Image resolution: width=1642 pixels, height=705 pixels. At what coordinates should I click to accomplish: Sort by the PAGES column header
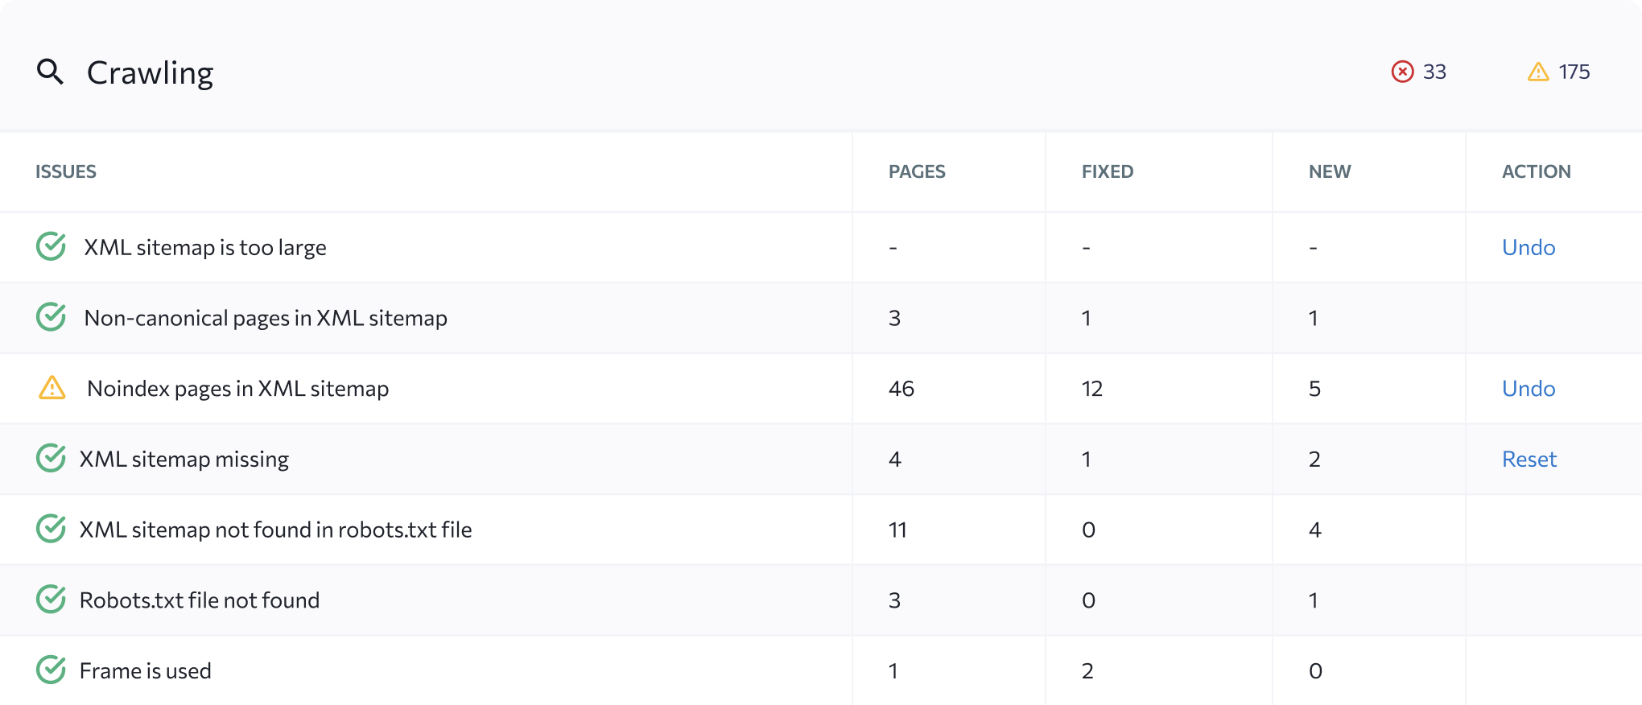coord(917,171)
